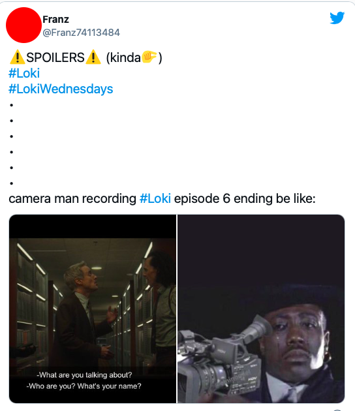Click the pinching hand emoji
Screen dimensions: 355x411
click(149, 57)
